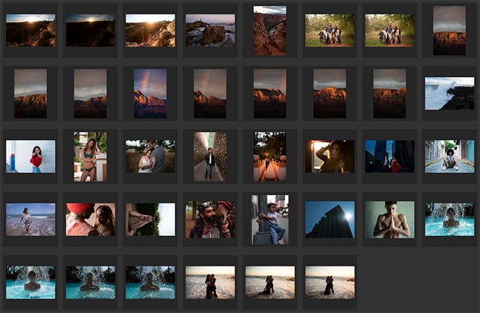The height and width of the screenshot is (313, 480).
Task: Open the woman in warm window light portrait
Action: pos(330,156)
